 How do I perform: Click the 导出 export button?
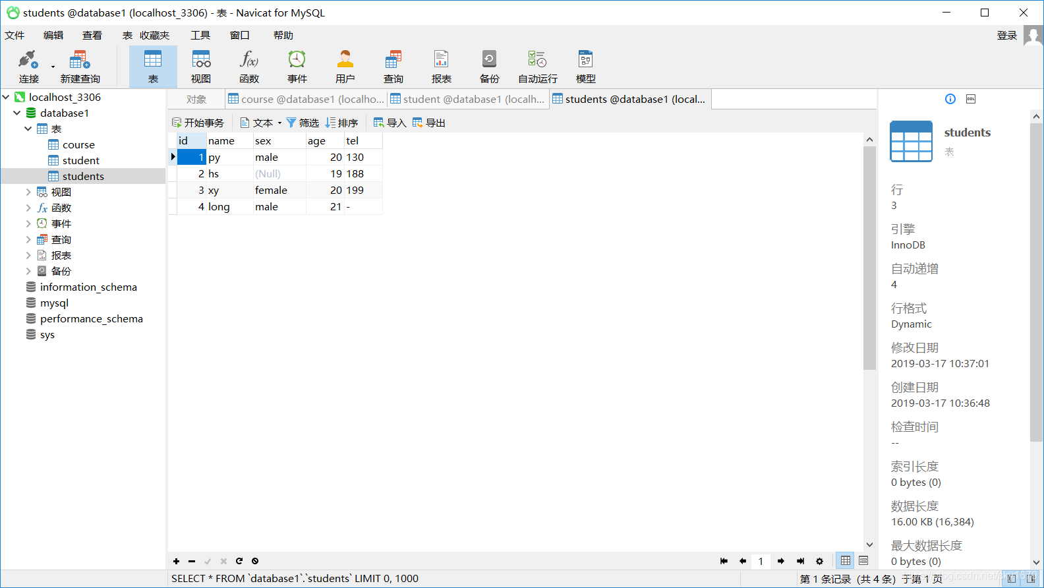click(428, 123)
